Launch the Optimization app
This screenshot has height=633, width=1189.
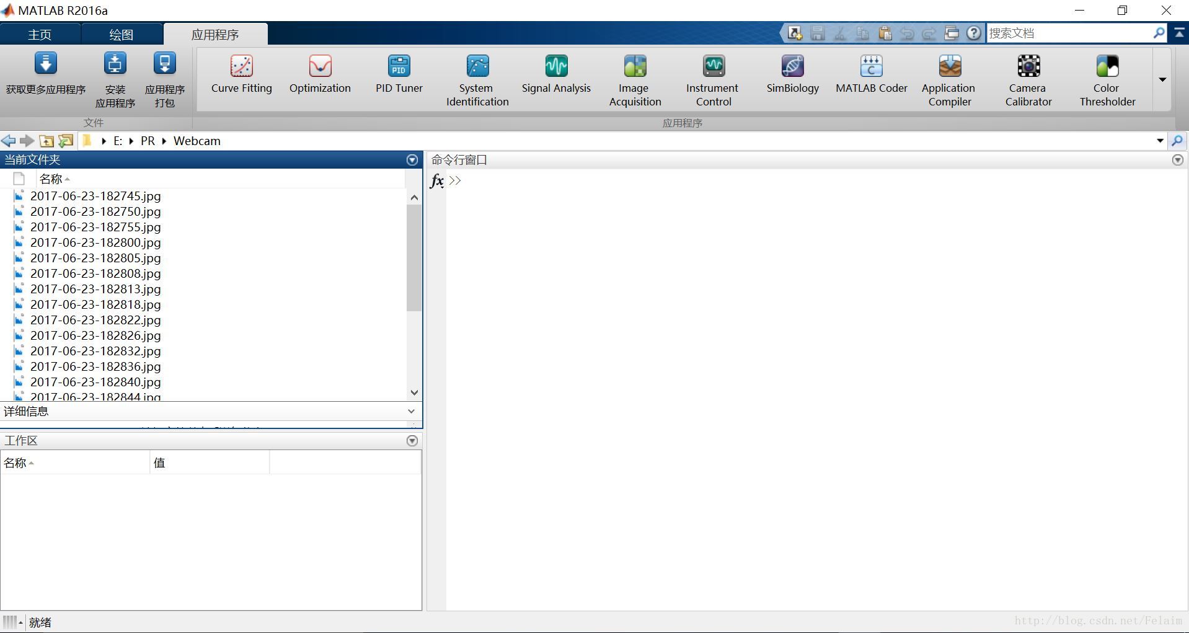320,76
